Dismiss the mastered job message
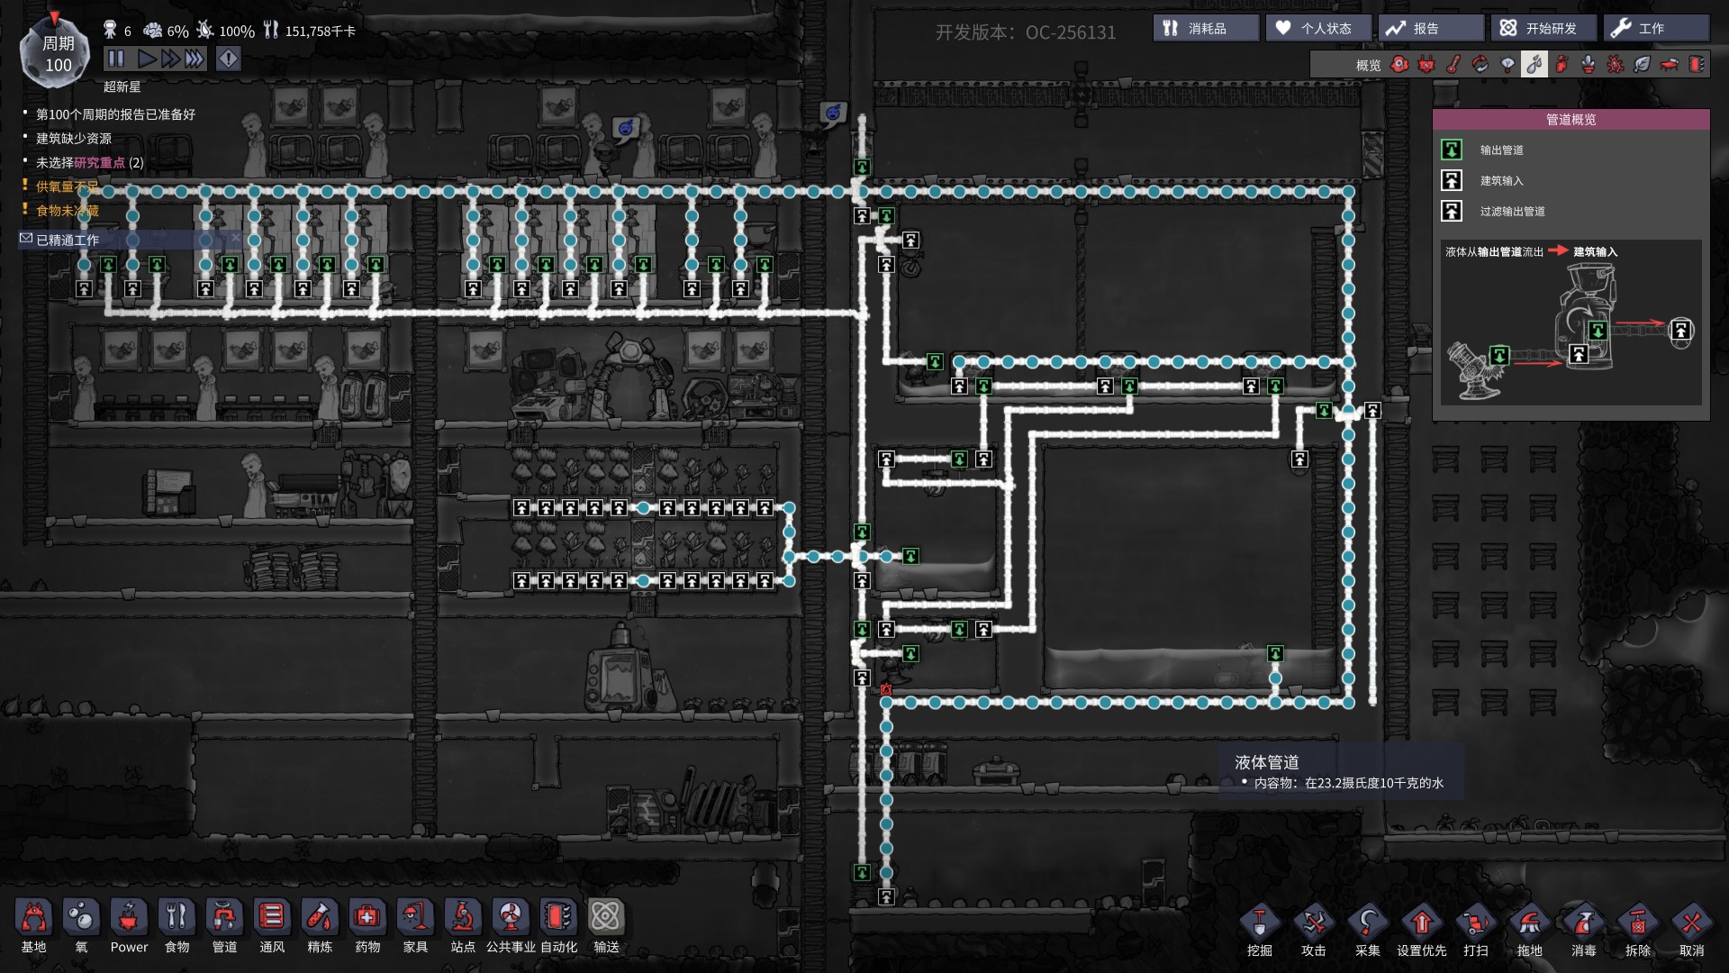 (x=236, y=239)
